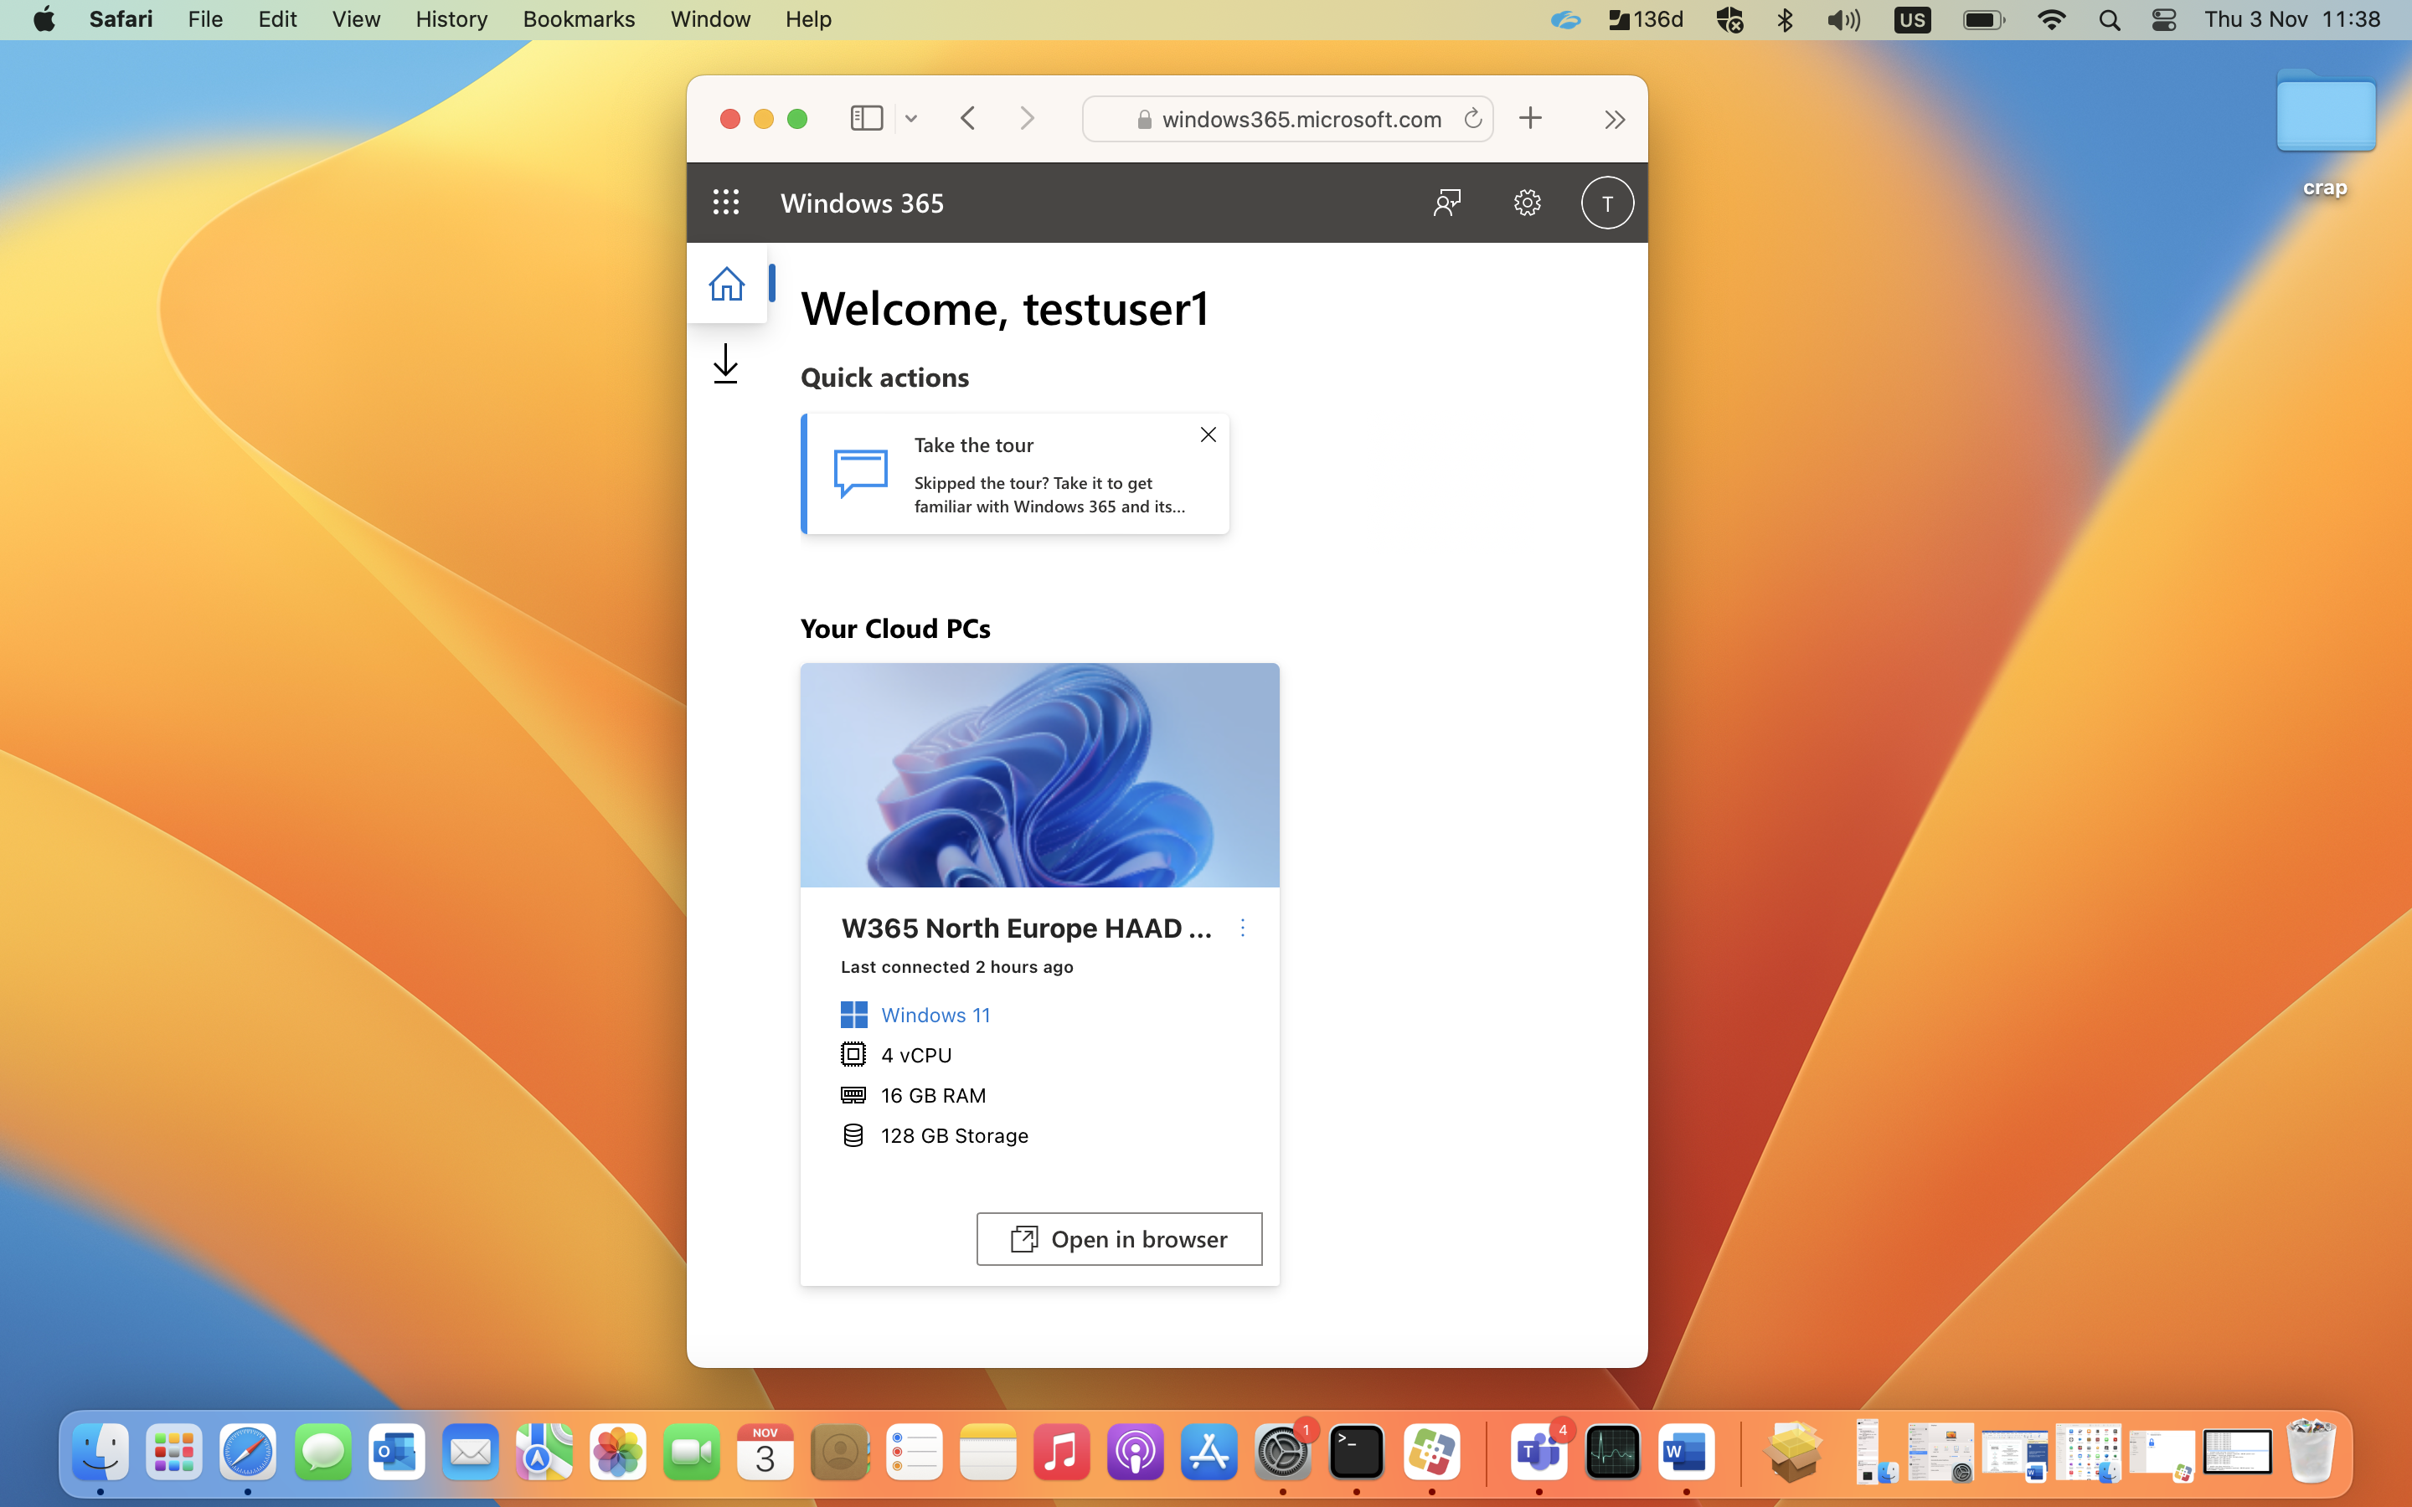The image size is (2412, 1507).
Task: Open Messages from the Dock
Action: [x=322, y=1451]
